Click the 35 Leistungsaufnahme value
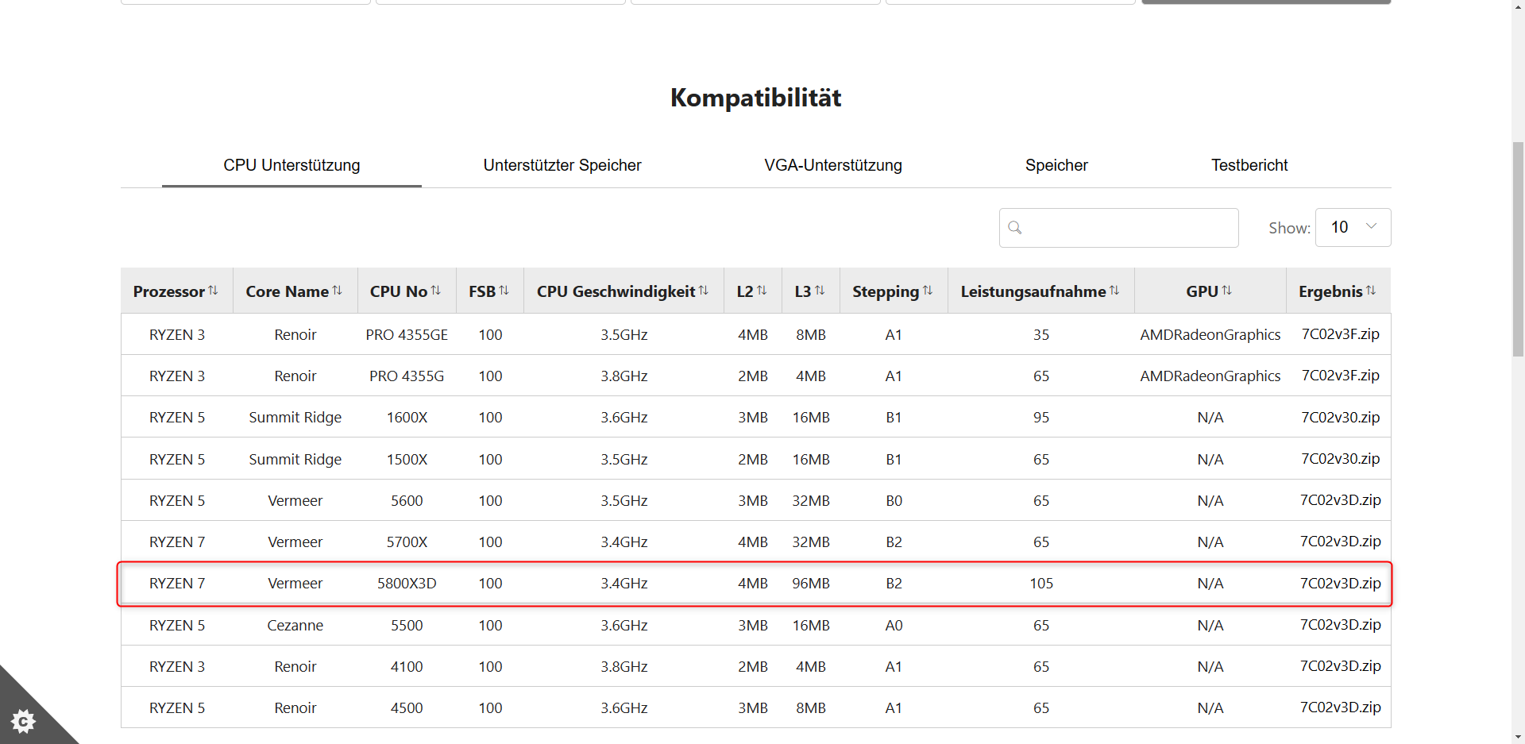The width and height of the screenshot is (1525, 744). tap(1041, 334)
